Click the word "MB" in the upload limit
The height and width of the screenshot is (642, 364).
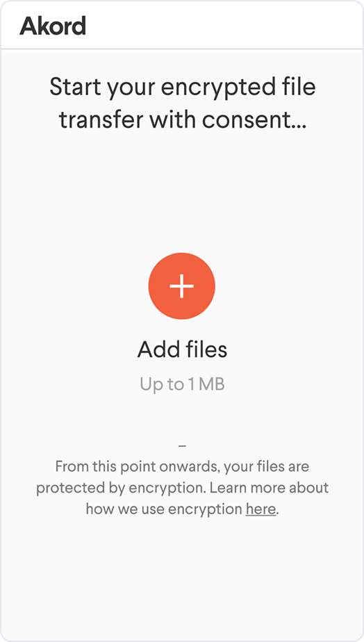(x=211, y=384)
